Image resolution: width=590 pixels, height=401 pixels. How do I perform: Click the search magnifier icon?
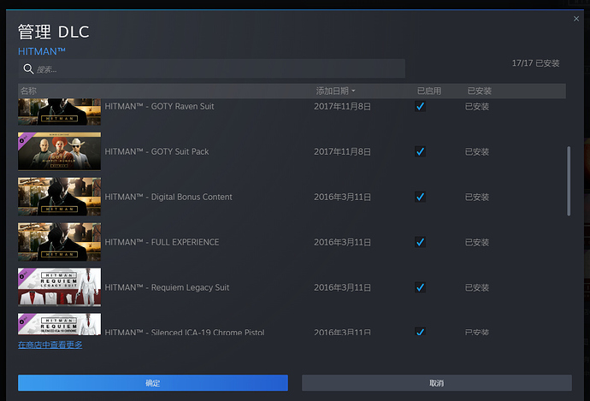(28, 69)
